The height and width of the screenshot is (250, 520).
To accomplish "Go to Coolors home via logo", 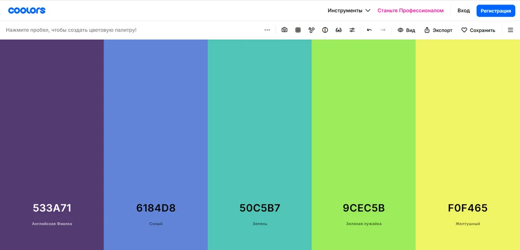I will [27, 11].
